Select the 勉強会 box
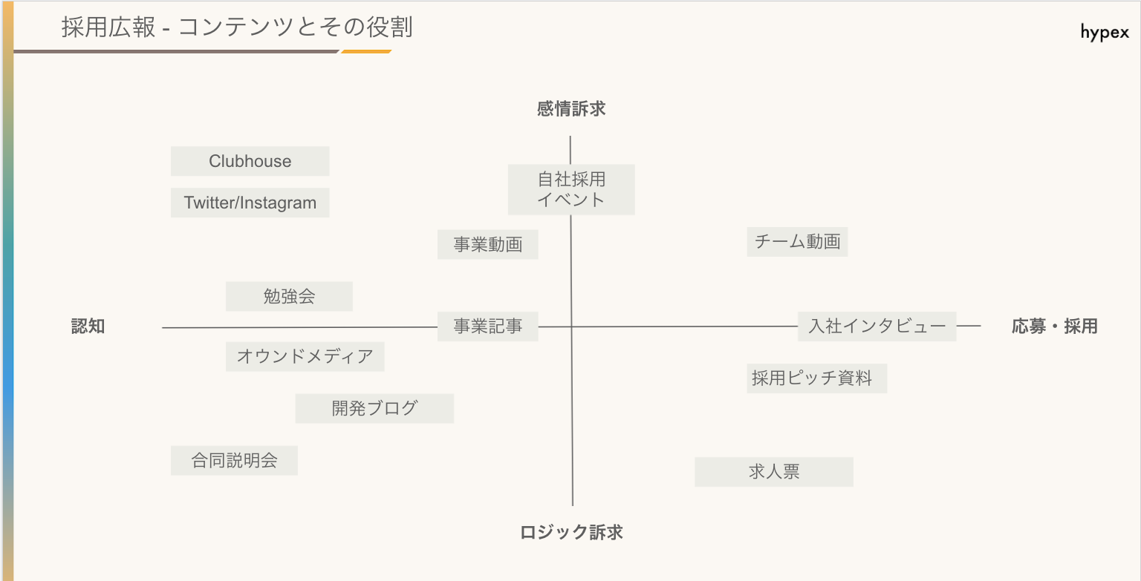Image resolution: width=1141 pixels, height=581 pixels. pos(289,296)
